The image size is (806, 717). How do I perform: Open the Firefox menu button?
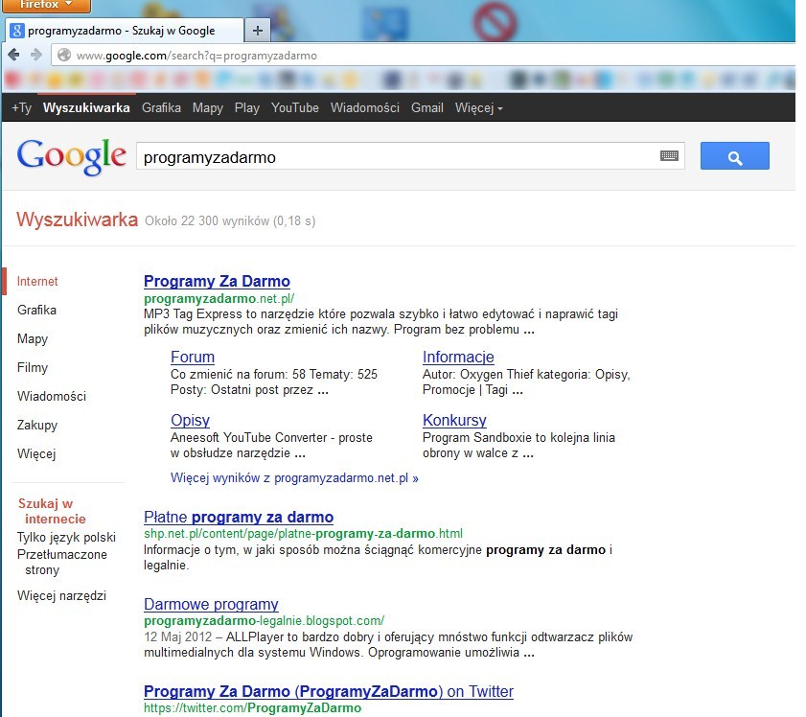tap(46, 5)
